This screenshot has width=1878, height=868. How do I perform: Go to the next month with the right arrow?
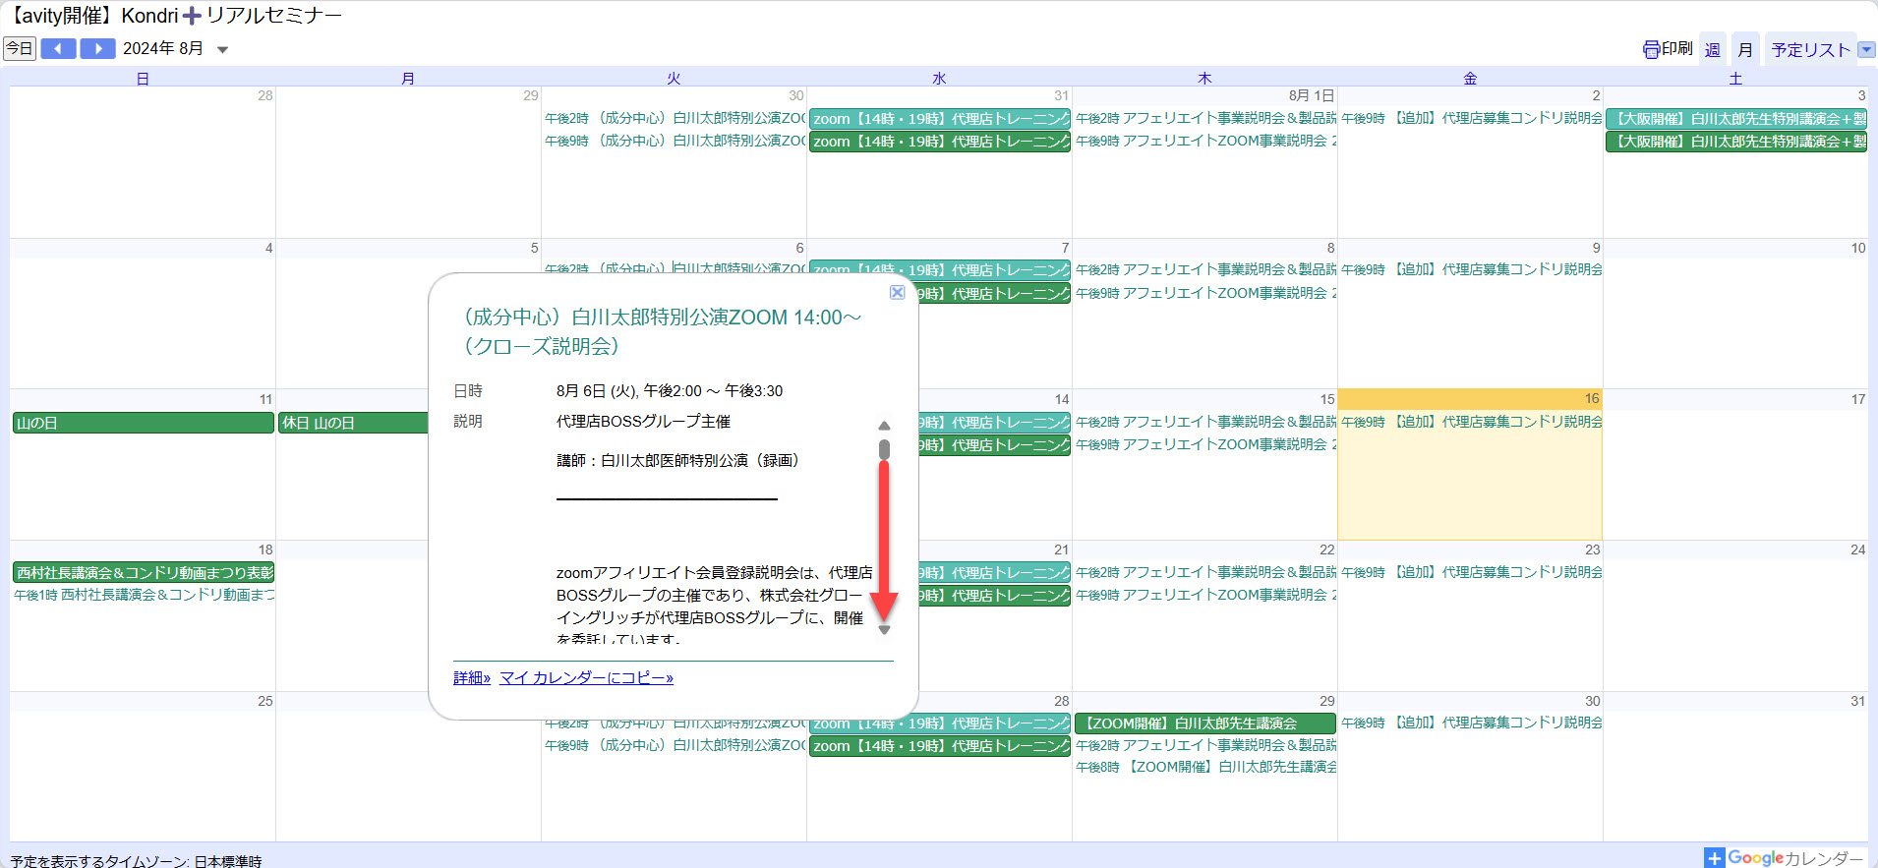click(x=97, y=48)
